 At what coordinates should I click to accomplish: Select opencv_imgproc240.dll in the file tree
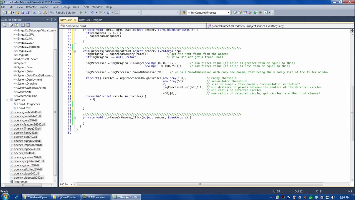tap(28, 145)
